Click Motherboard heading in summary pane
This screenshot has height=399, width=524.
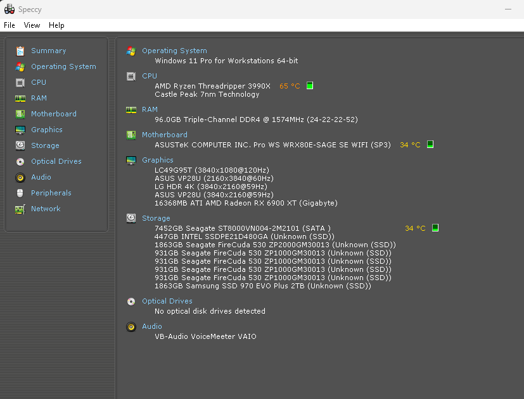tap(165, 135)
